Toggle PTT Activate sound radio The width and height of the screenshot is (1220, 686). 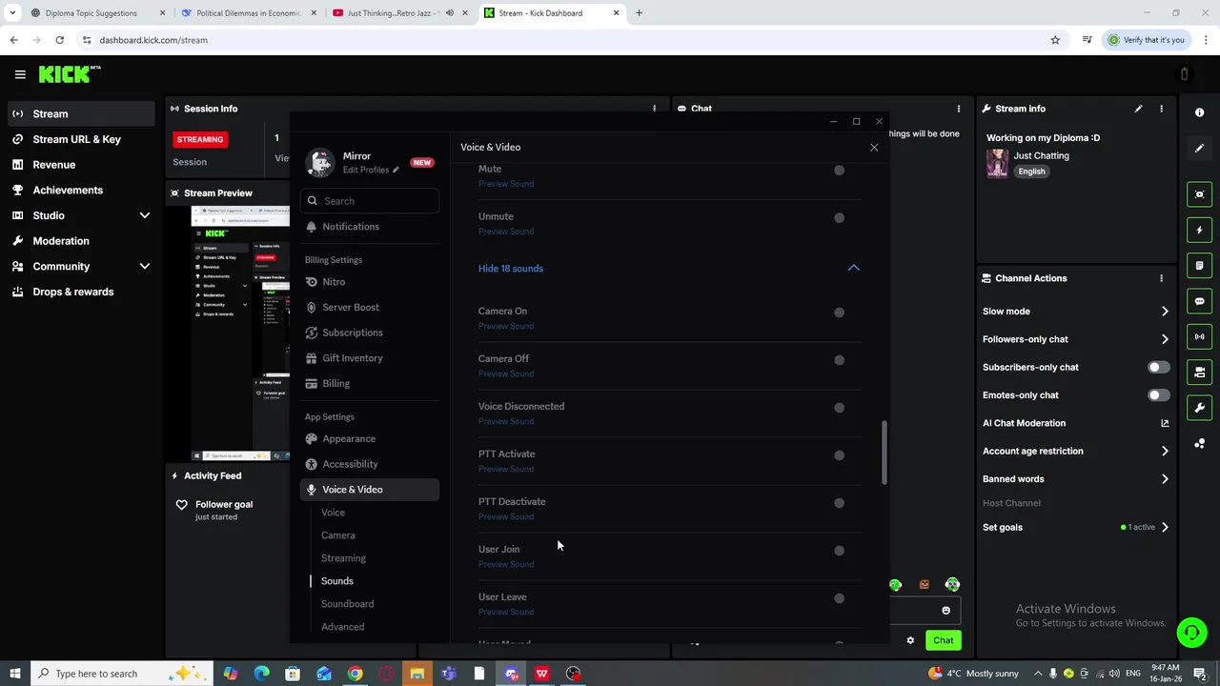pos(839,455)
